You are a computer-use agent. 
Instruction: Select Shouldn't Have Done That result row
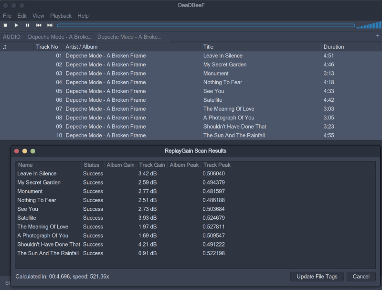click(x=195, y=245)
